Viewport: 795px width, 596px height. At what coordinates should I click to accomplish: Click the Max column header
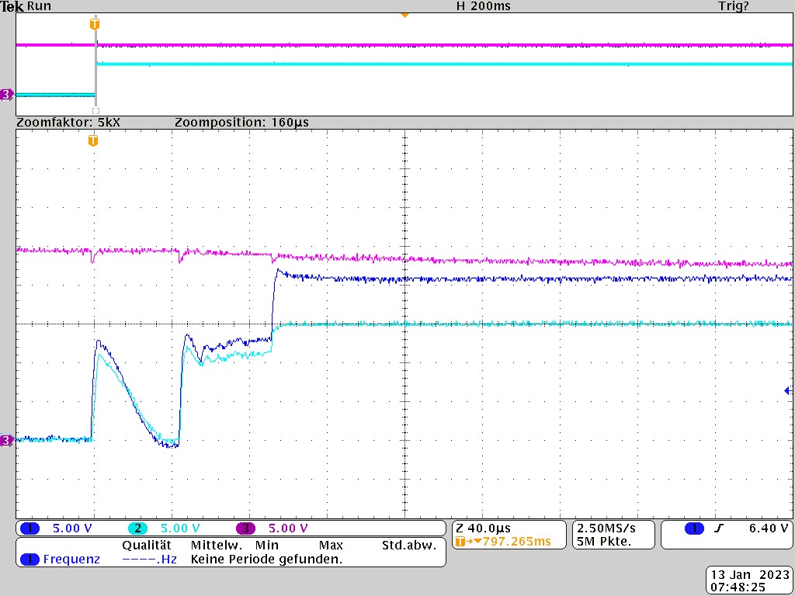coord(331,546)
